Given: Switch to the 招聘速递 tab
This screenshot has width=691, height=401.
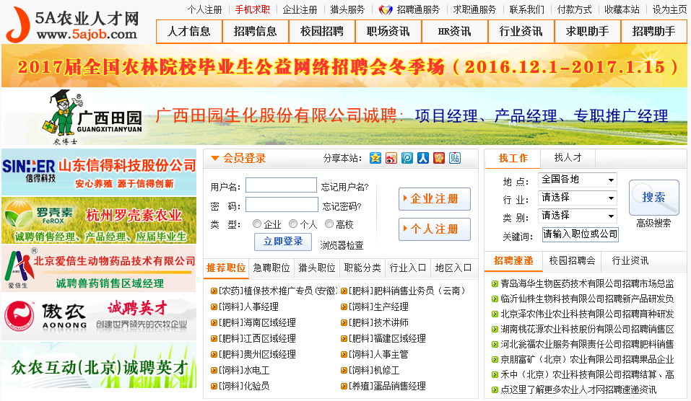Looking at the screenshot, I should coord(513,261).
